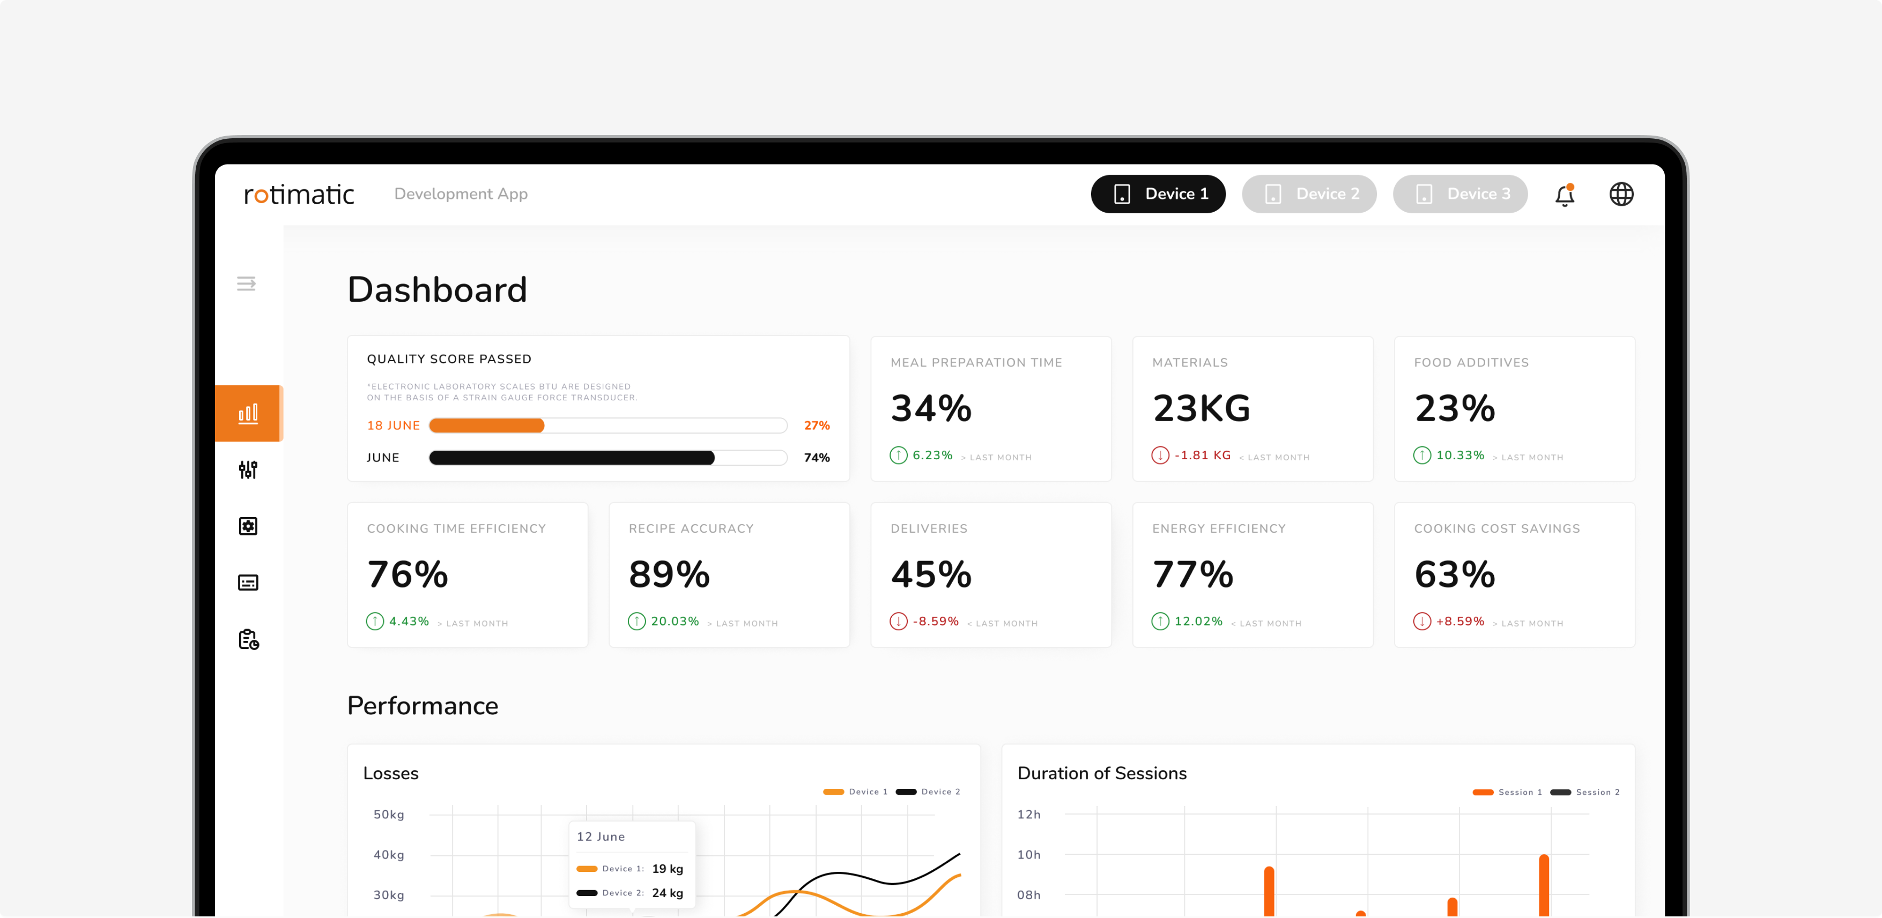
Task: Open the clipboard clock sidebar icon
Action: [248, 640]
